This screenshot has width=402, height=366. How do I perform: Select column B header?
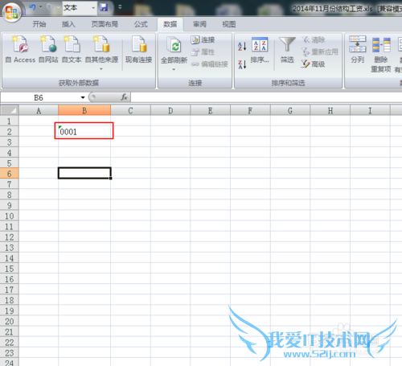pos(84,110)
